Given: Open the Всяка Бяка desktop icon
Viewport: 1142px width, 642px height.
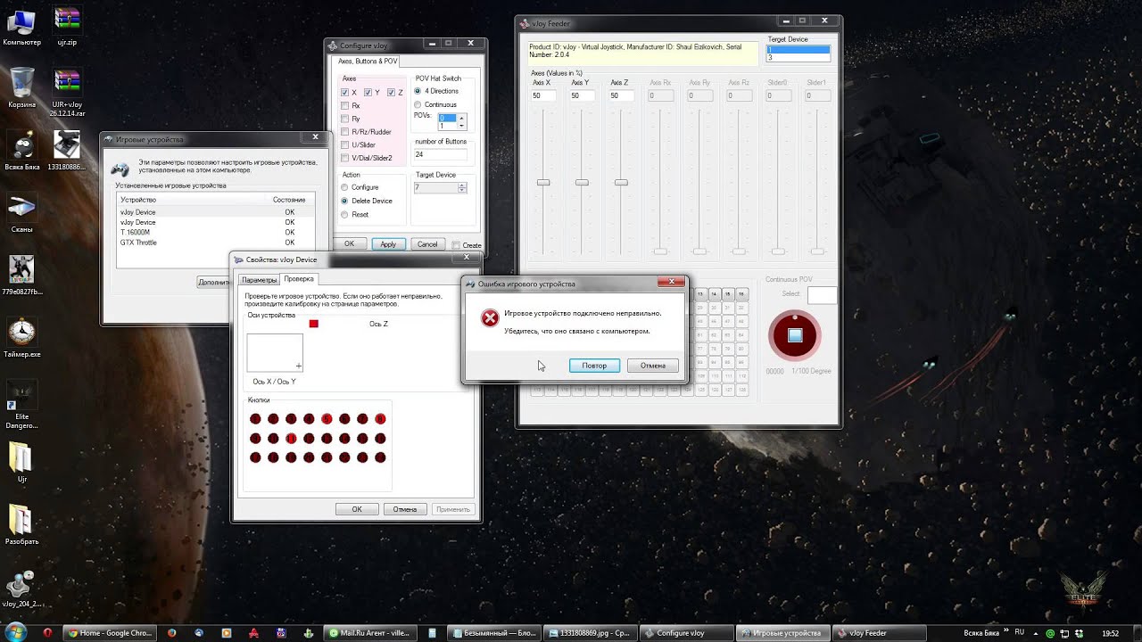Looking at the screenshot, I should point(21,151).
